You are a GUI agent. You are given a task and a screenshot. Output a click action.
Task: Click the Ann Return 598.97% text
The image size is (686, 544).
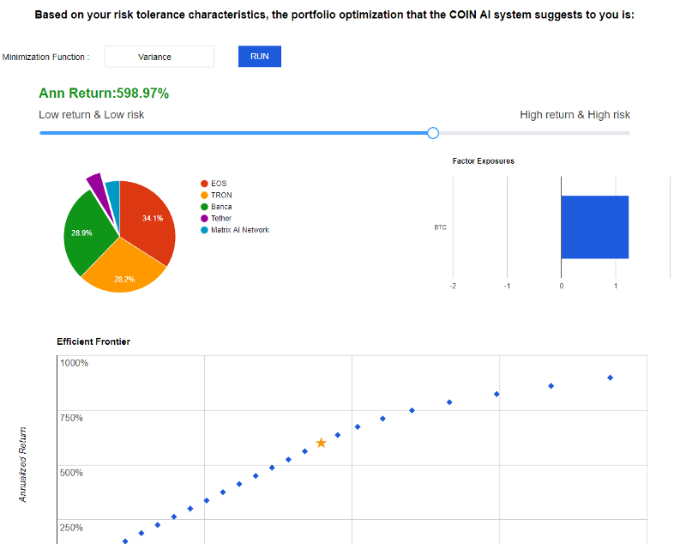coord(104,94)
